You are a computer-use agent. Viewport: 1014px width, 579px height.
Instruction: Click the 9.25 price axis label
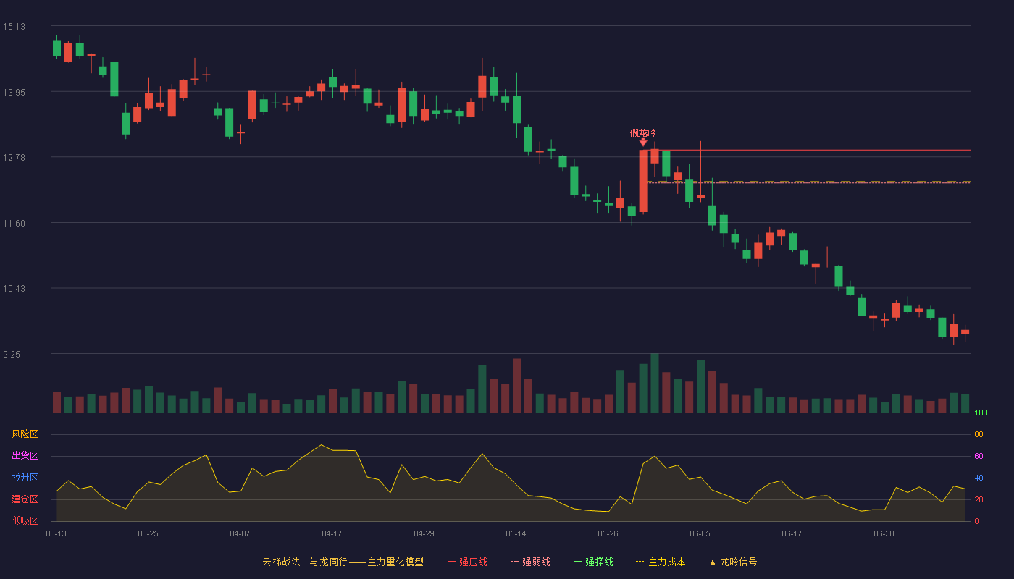[x=14, y=355]
